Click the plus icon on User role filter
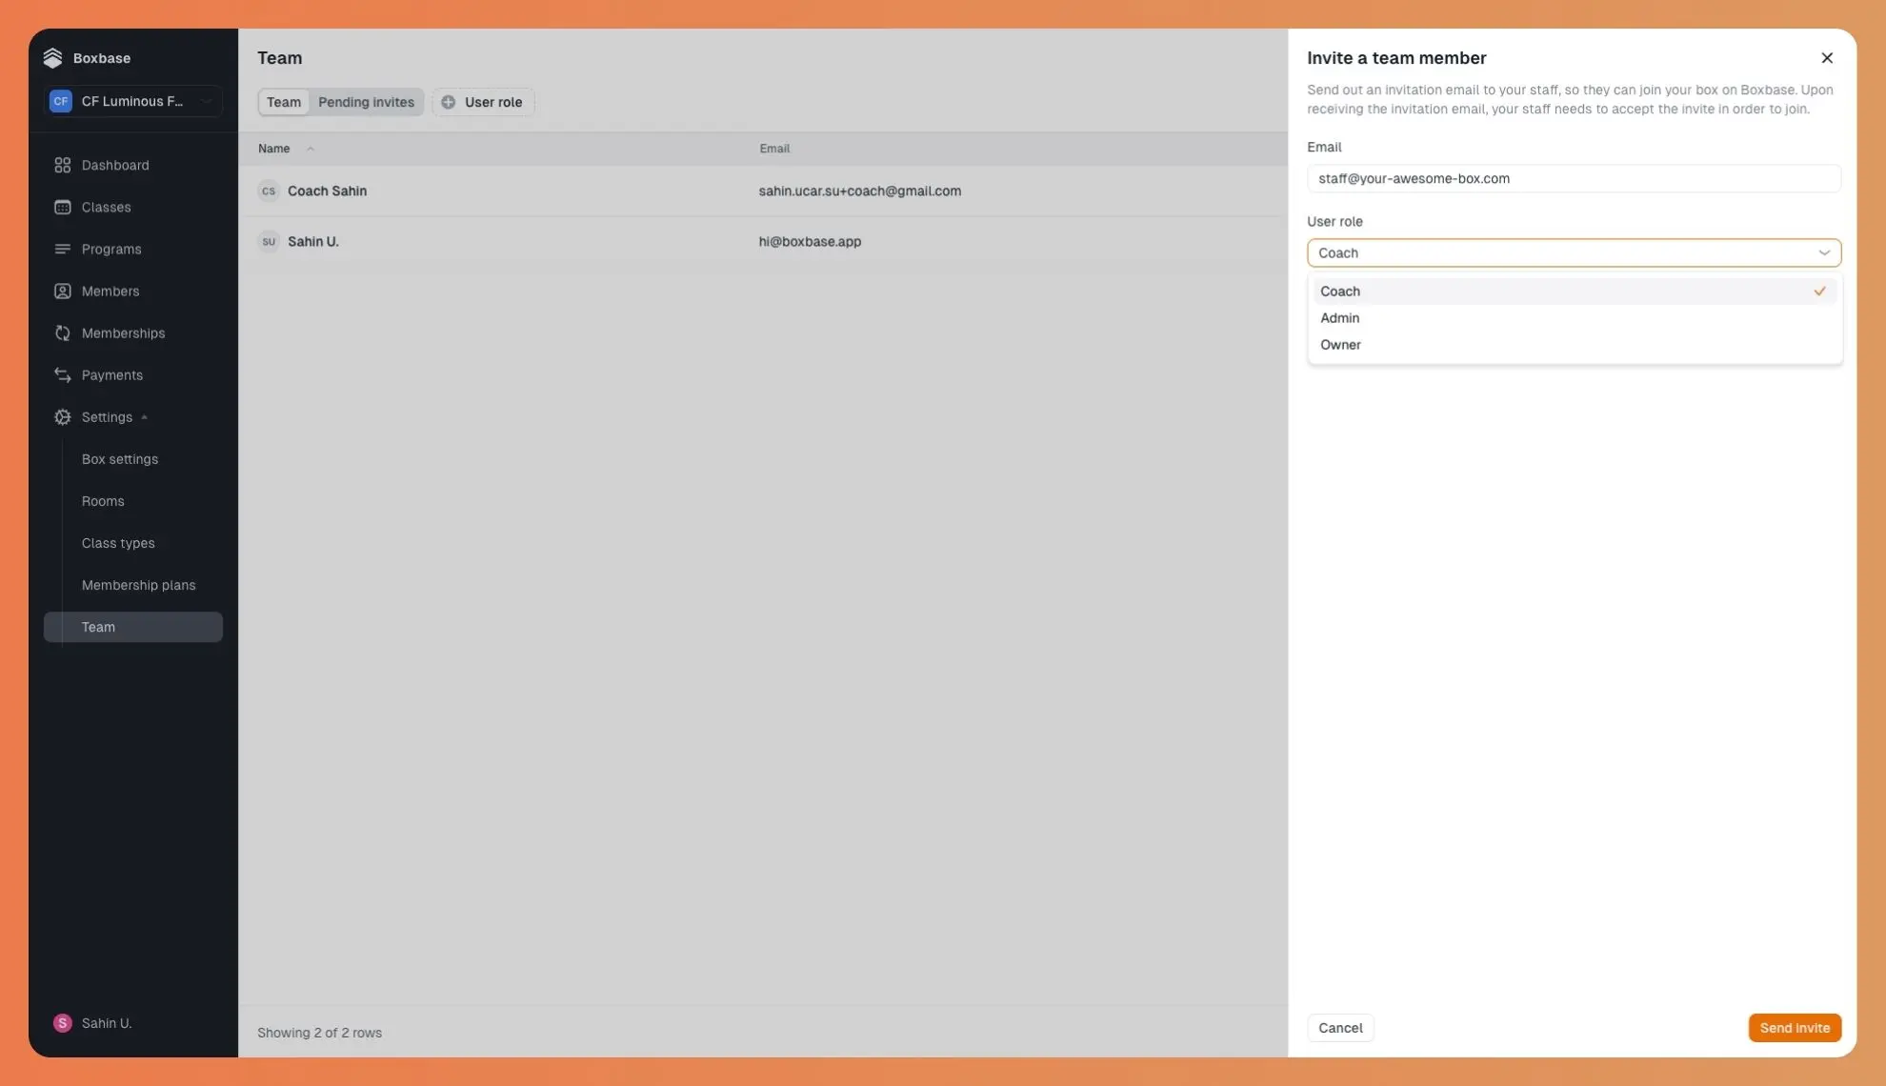 [448, 102]
